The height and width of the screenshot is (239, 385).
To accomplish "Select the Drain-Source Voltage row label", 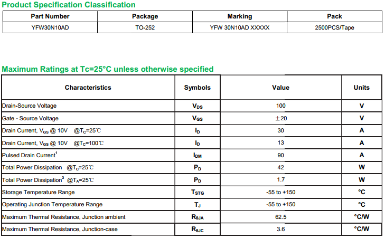I will tap(30, 106).
